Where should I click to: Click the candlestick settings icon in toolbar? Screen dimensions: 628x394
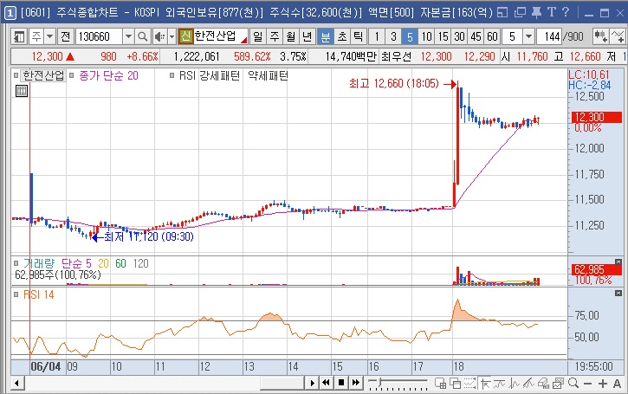pos(600,37)
